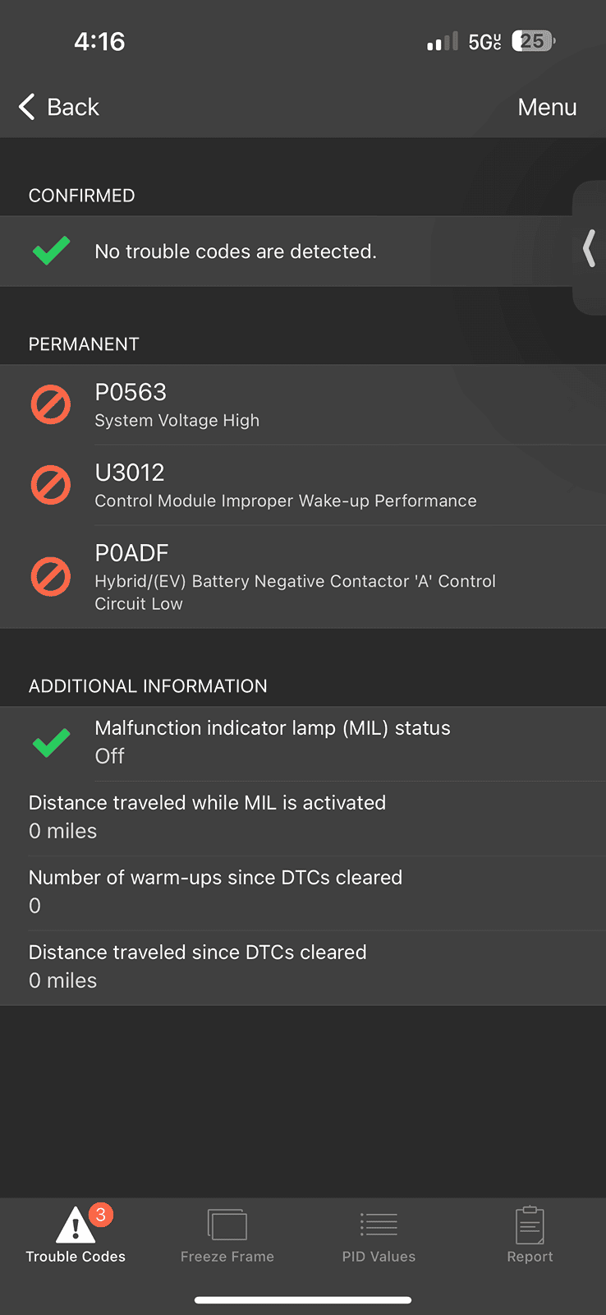This screenshot has height=1315, width=606.
Task: Select Distance traveled since DTCs cleared row
Action: [303, 967]
